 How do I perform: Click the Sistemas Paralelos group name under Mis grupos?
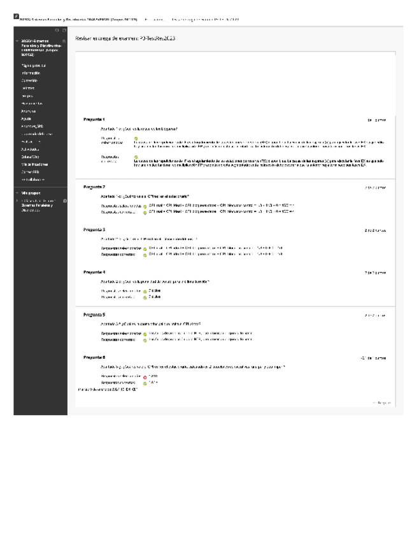pyautogui.click(x=38, y=205)
